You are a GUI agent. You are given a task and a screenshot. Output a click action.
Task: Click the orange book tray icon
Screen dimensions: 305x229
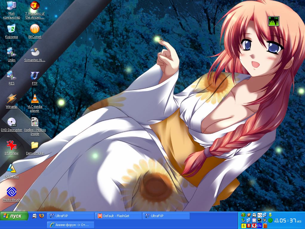point(265,226)
